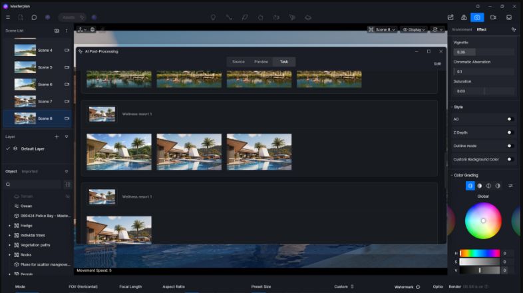
Task: Open the hamburger main menu
Action: [x=8, y=17]
